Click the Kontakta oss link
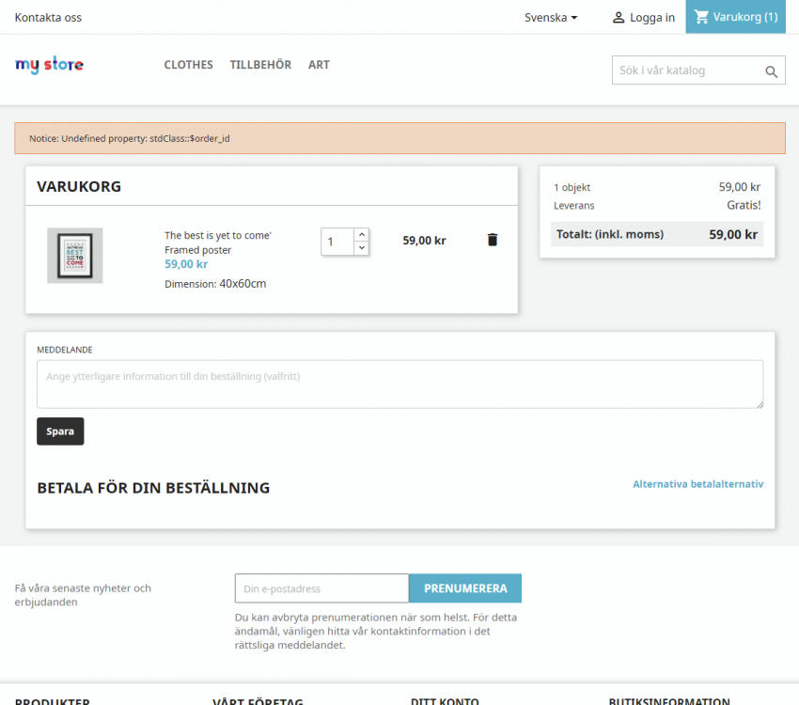The height and width of the screenshot is (705, 799). [x=48, y=17]
